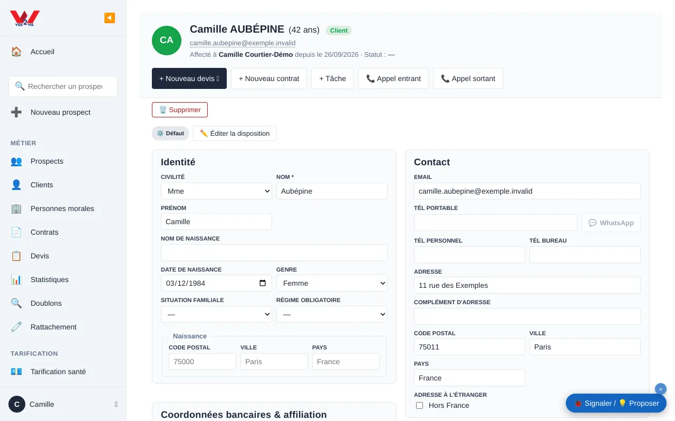Click the Nouveau contrat button

pyautogui.click(x=269, y=78)
